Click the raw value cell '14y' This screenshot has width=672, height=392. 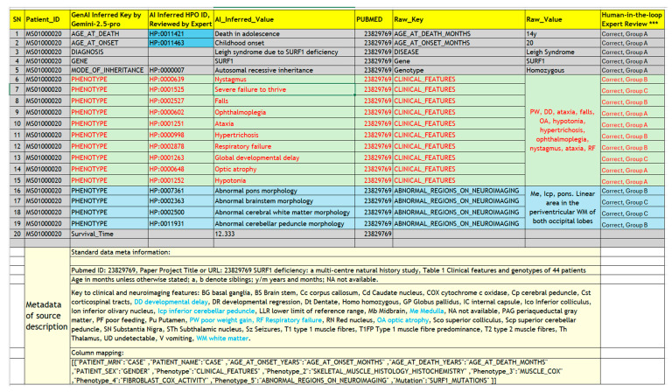563,34
